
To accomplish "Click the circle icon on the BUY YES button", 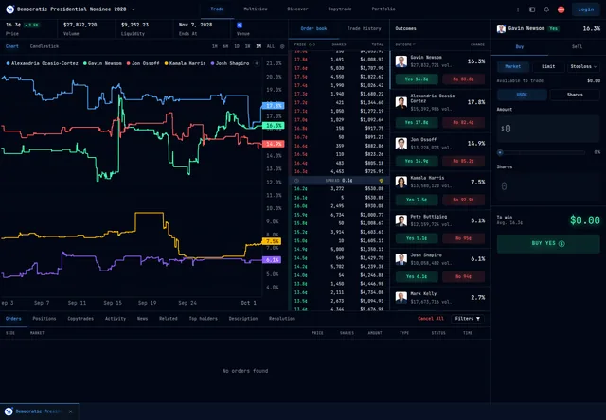I will [x=561, y=244].
